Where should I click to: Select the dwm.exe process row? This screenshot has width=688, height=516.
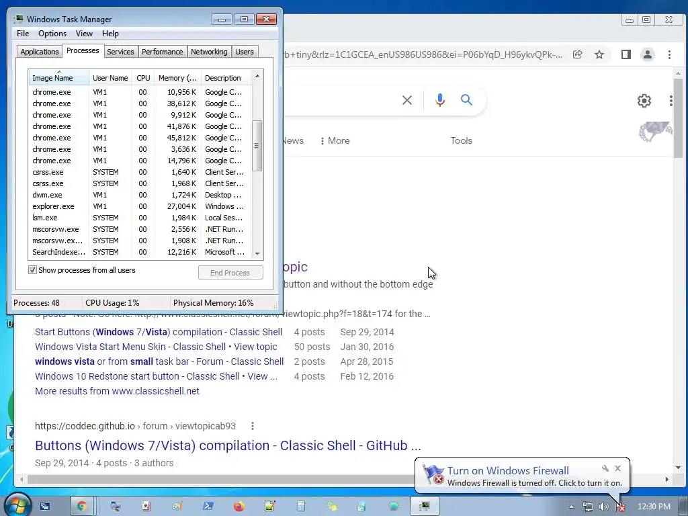(140, 195)
